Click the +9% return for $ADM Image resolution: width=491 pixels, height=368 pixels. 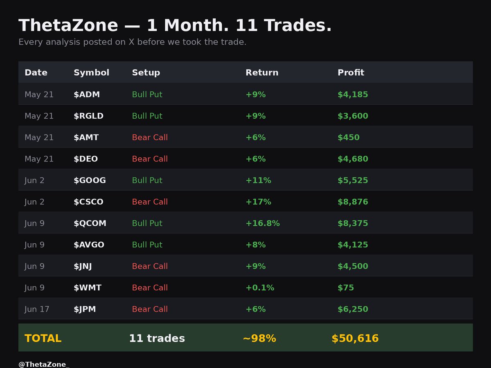tap(256, 94)
